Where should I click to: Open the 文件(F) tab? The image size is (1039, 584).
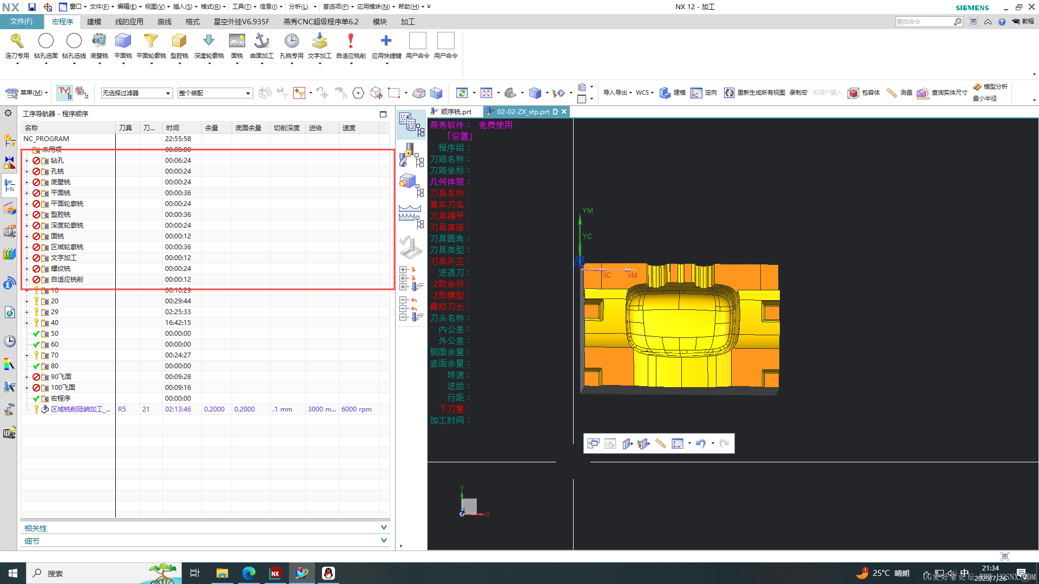22,22
